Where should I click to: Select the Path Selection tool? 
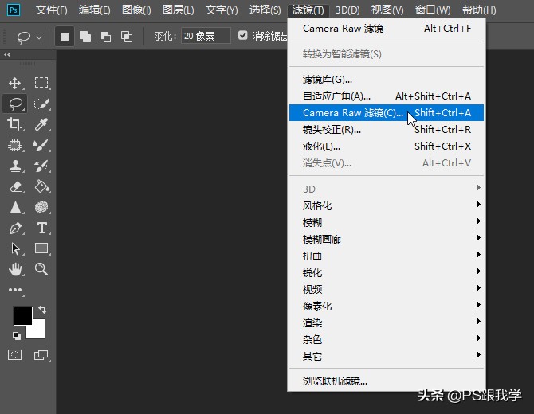pos(15,248)
